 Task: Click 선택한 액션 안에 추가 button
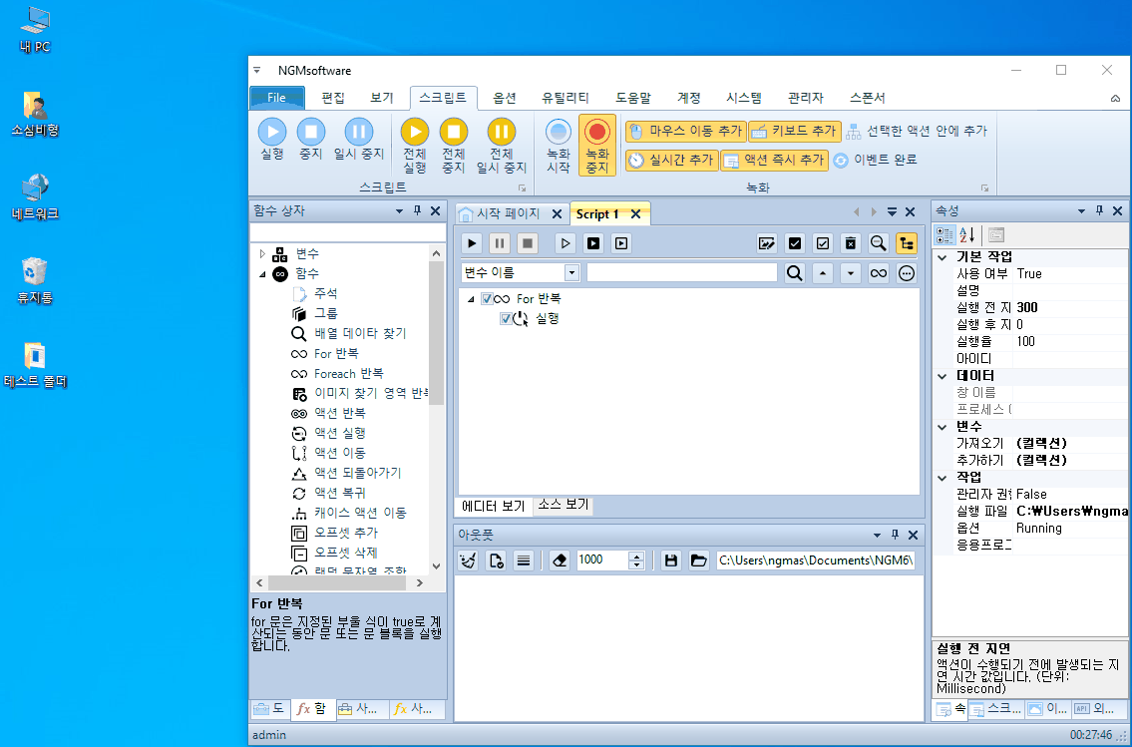point(917,132)
